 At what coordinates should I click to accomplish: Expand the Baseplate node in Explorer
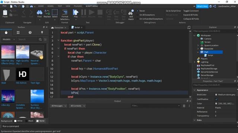pos(198,49)
